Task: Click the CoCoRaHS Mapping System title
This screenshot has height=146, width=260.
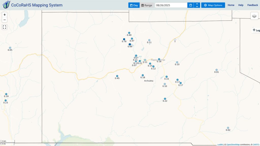Action: point(37,5)
